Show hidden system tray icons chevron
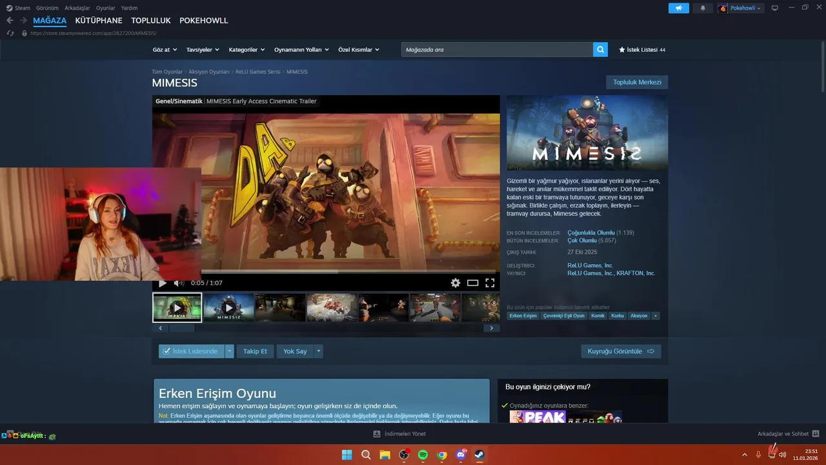 click(x=745, y=455)
